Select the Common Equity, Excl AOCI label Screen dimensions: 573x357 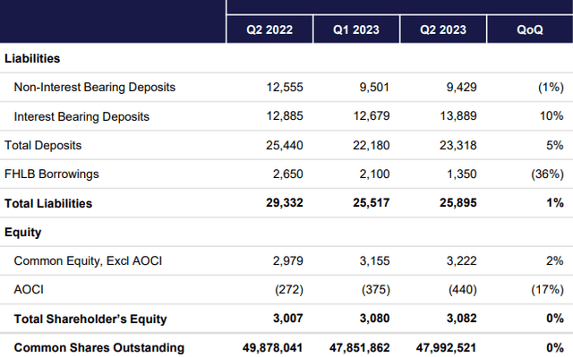pyautogui.click(x=88, y=261)
